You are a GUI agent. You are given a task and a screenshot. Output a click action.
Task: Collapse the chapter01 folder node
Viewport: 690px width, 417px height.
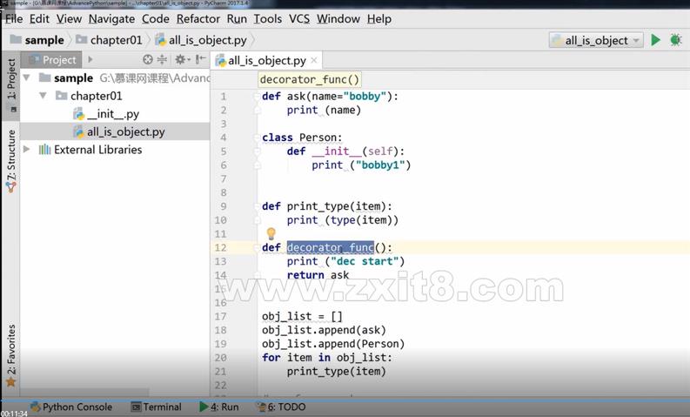tap(43, 96)
